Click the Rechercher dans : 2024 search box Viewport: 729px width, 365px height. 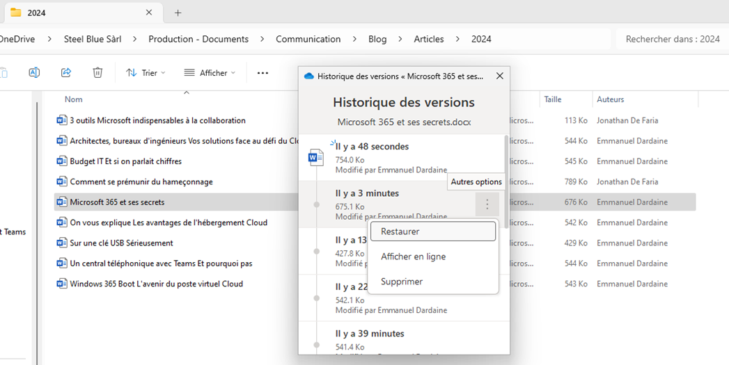tap(673, 39)
